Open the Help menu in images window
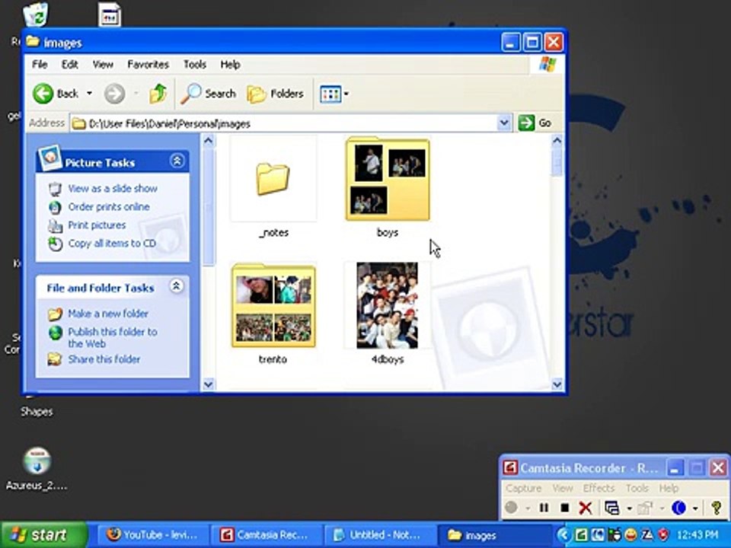This screenshot has height=548, width=731. click(x=230, y=64)
